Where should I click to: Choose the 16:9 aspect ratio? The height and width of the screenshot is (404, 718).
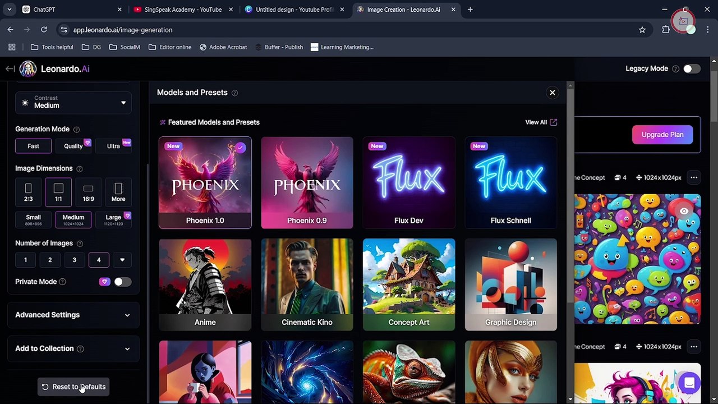(x=88, y=192)
